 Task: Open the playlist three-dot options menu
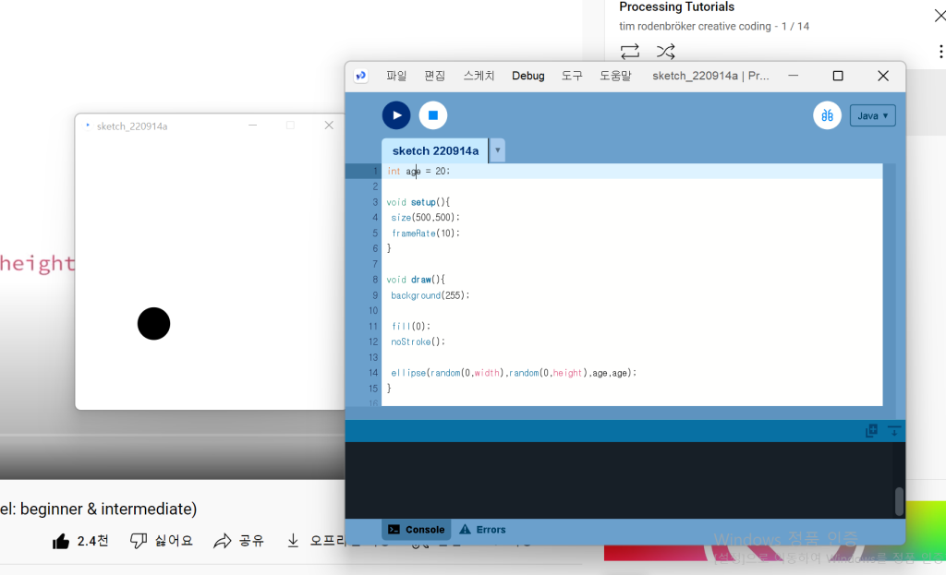pyautogui.click(x=940, y=52)
